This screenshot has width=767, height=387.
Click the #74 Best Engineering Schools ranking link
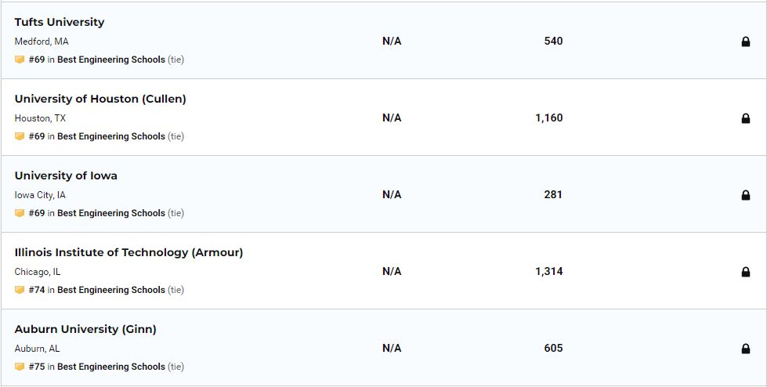[x=97, y=290]
